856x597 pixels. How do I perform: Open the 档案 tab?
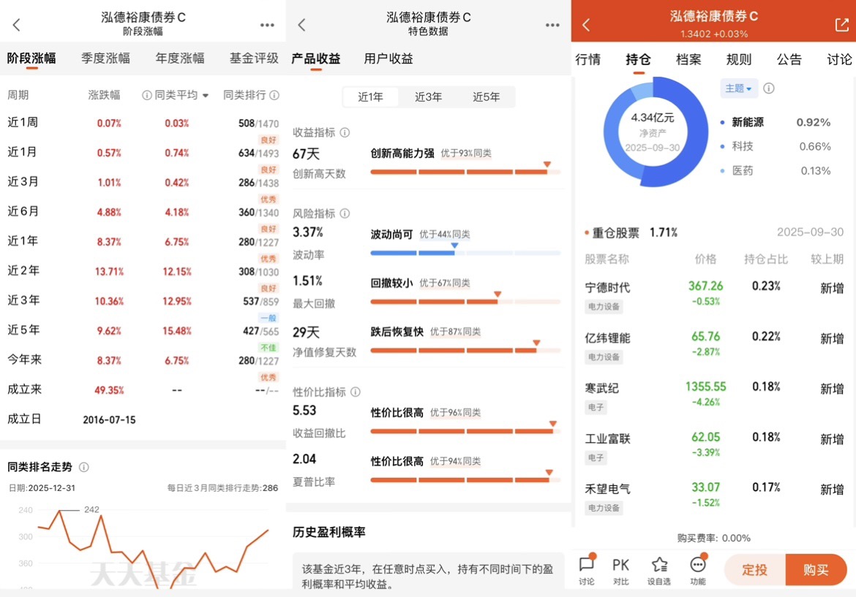click(x=688, y=59)
